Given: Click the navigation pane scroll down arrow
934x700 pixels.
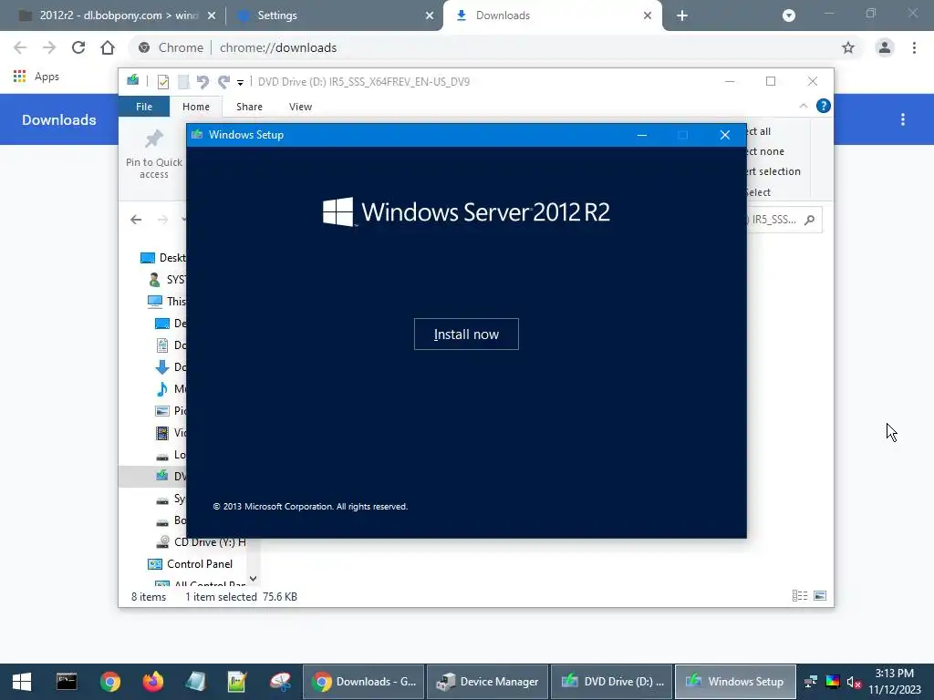Looking at the screenshot, I should [x=254, y=578].
